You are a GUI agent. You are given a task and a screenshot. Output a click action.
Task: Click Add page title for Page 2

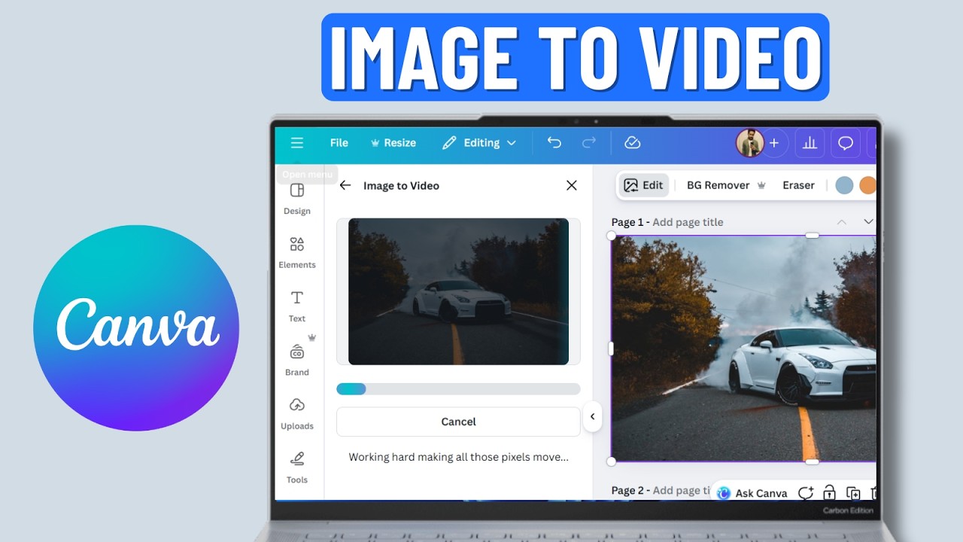click(x=682, y=490)
